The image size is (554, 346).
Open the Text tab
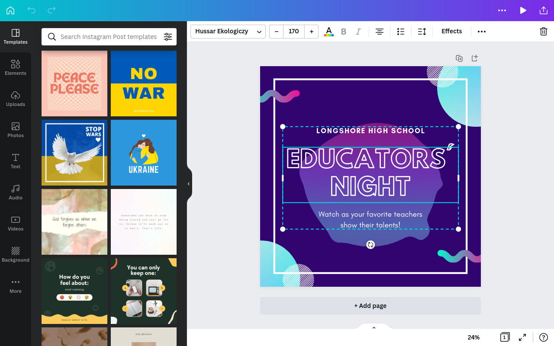(16, 161)
